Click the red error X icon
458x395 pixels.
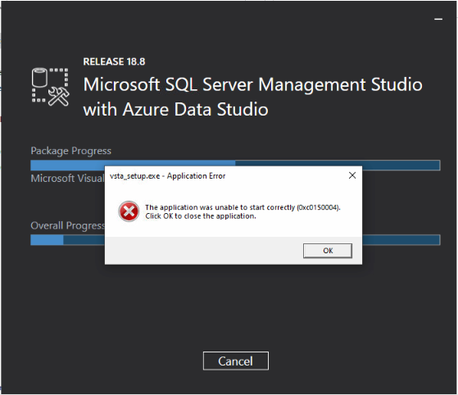(x=129, y=211)
